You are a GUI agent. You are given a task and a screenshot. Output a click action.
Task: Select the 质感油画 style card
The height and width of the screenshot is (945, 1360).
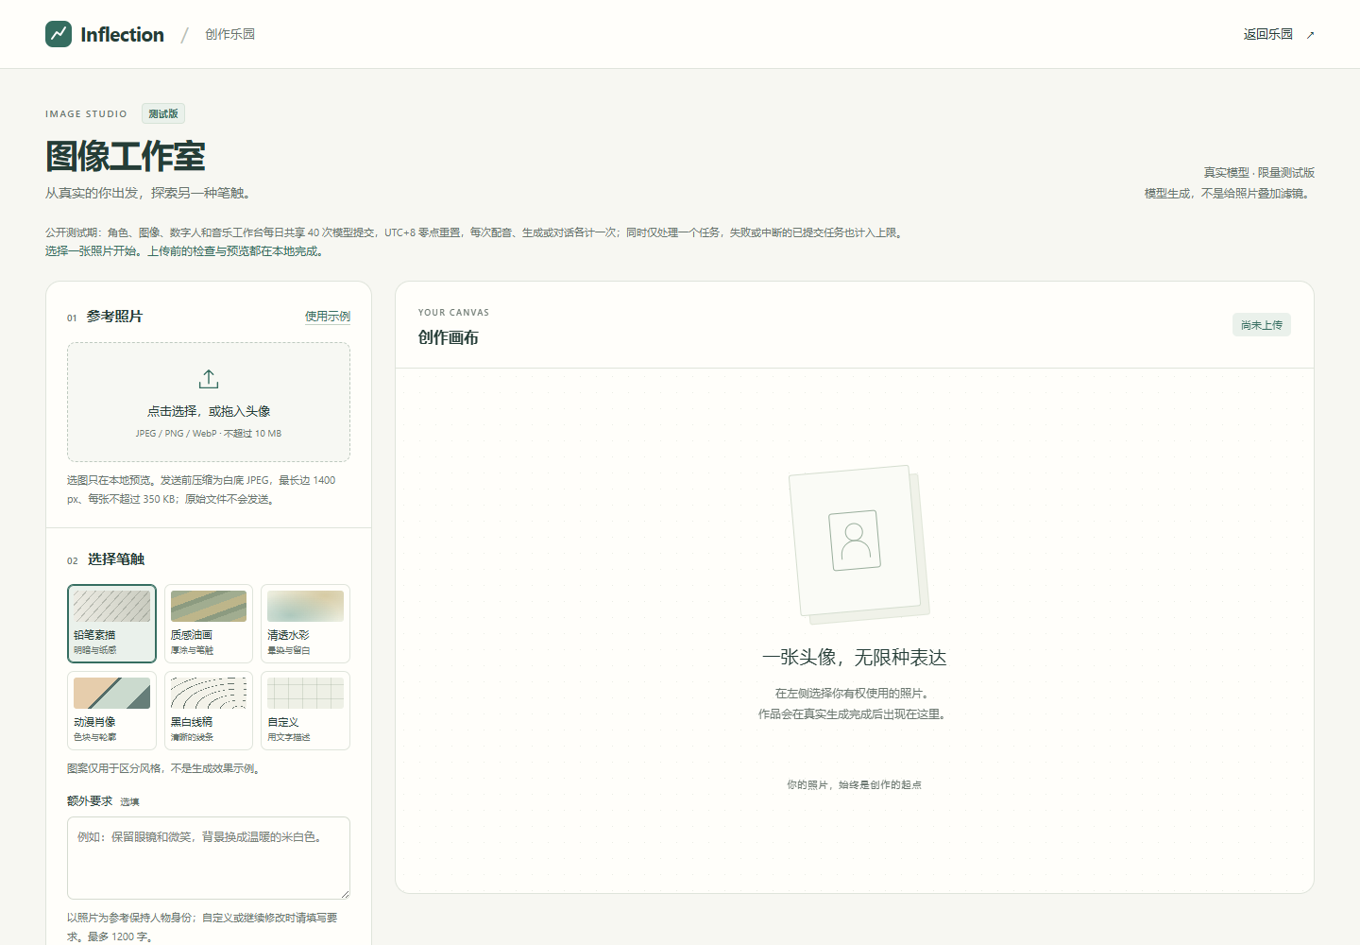(x=209, y=624)
